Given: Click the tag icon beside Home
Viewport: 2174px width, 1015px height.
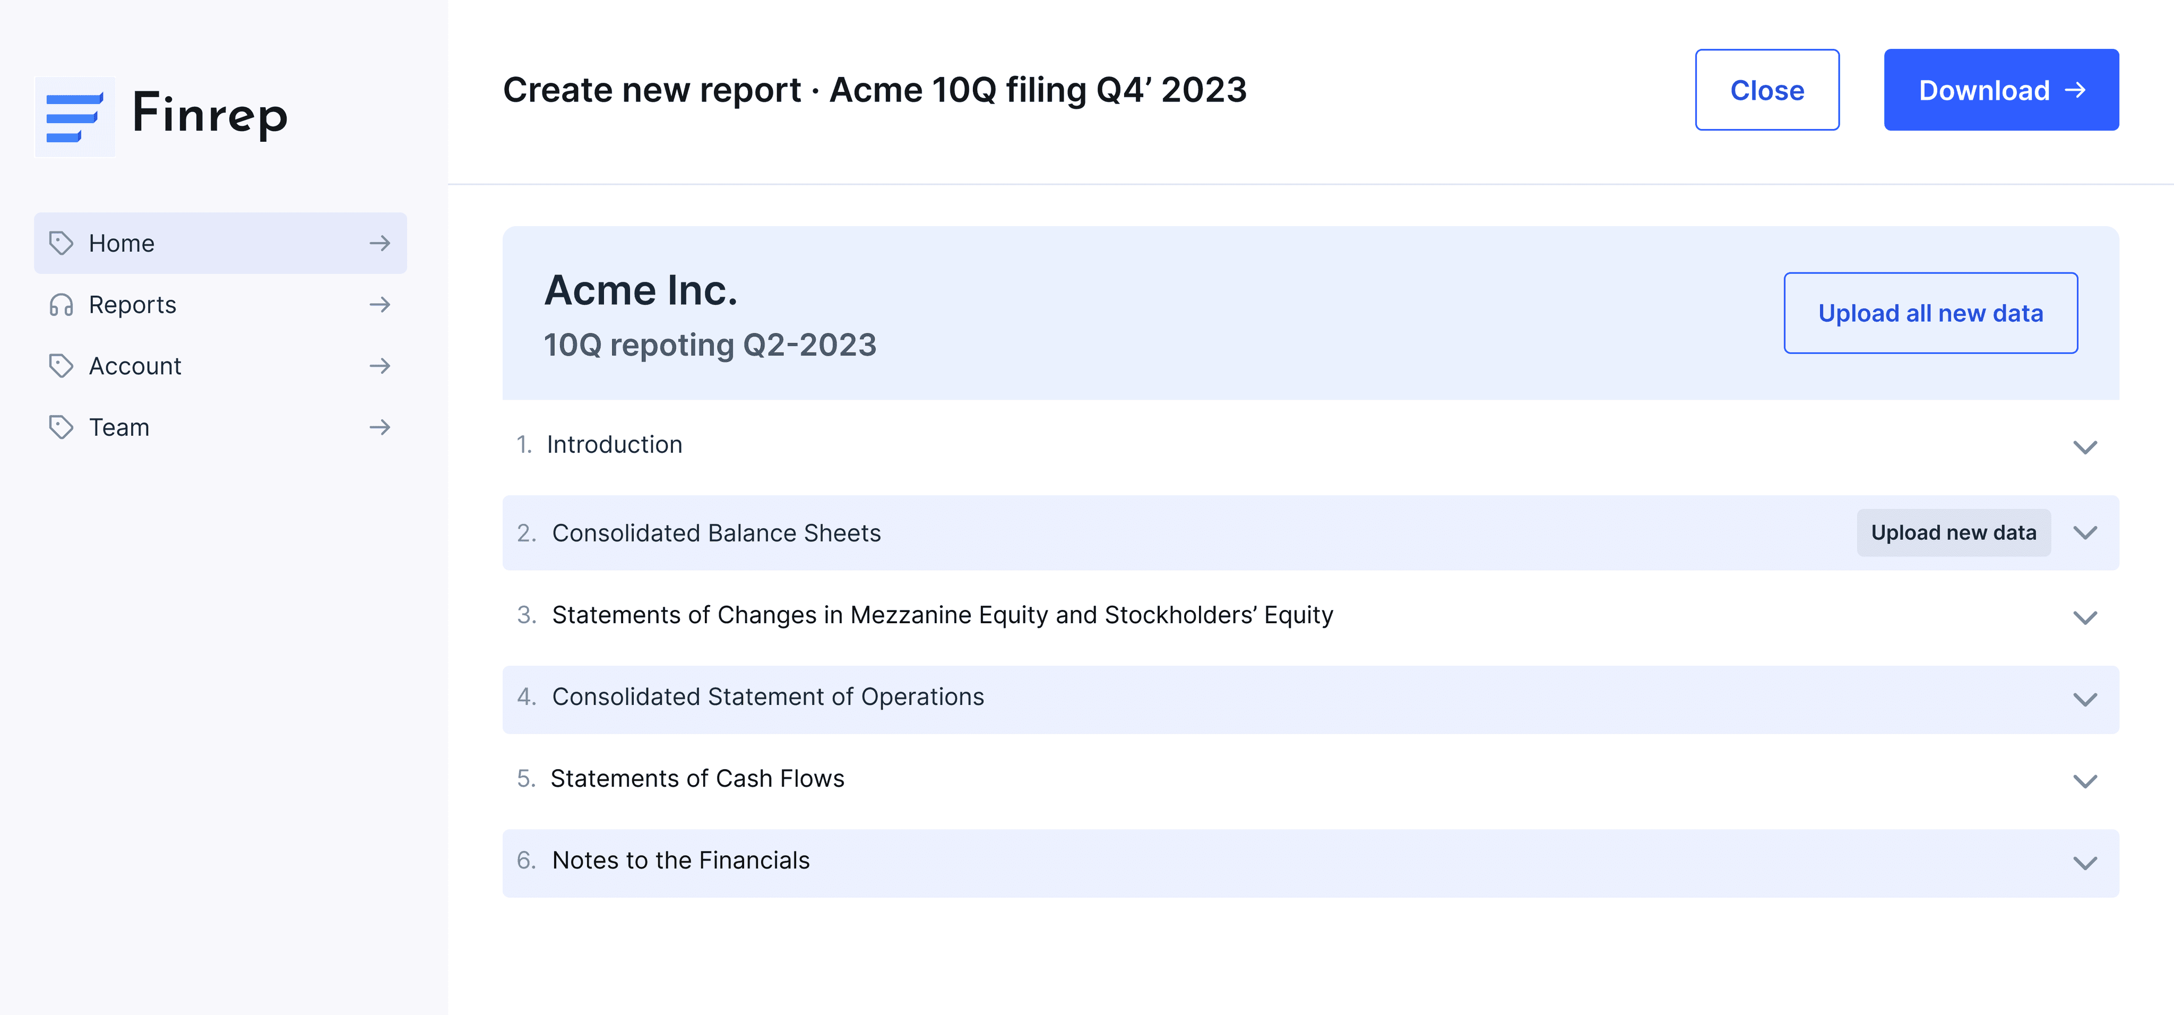Looking at the screenshot, I should [x=61, y=243].
